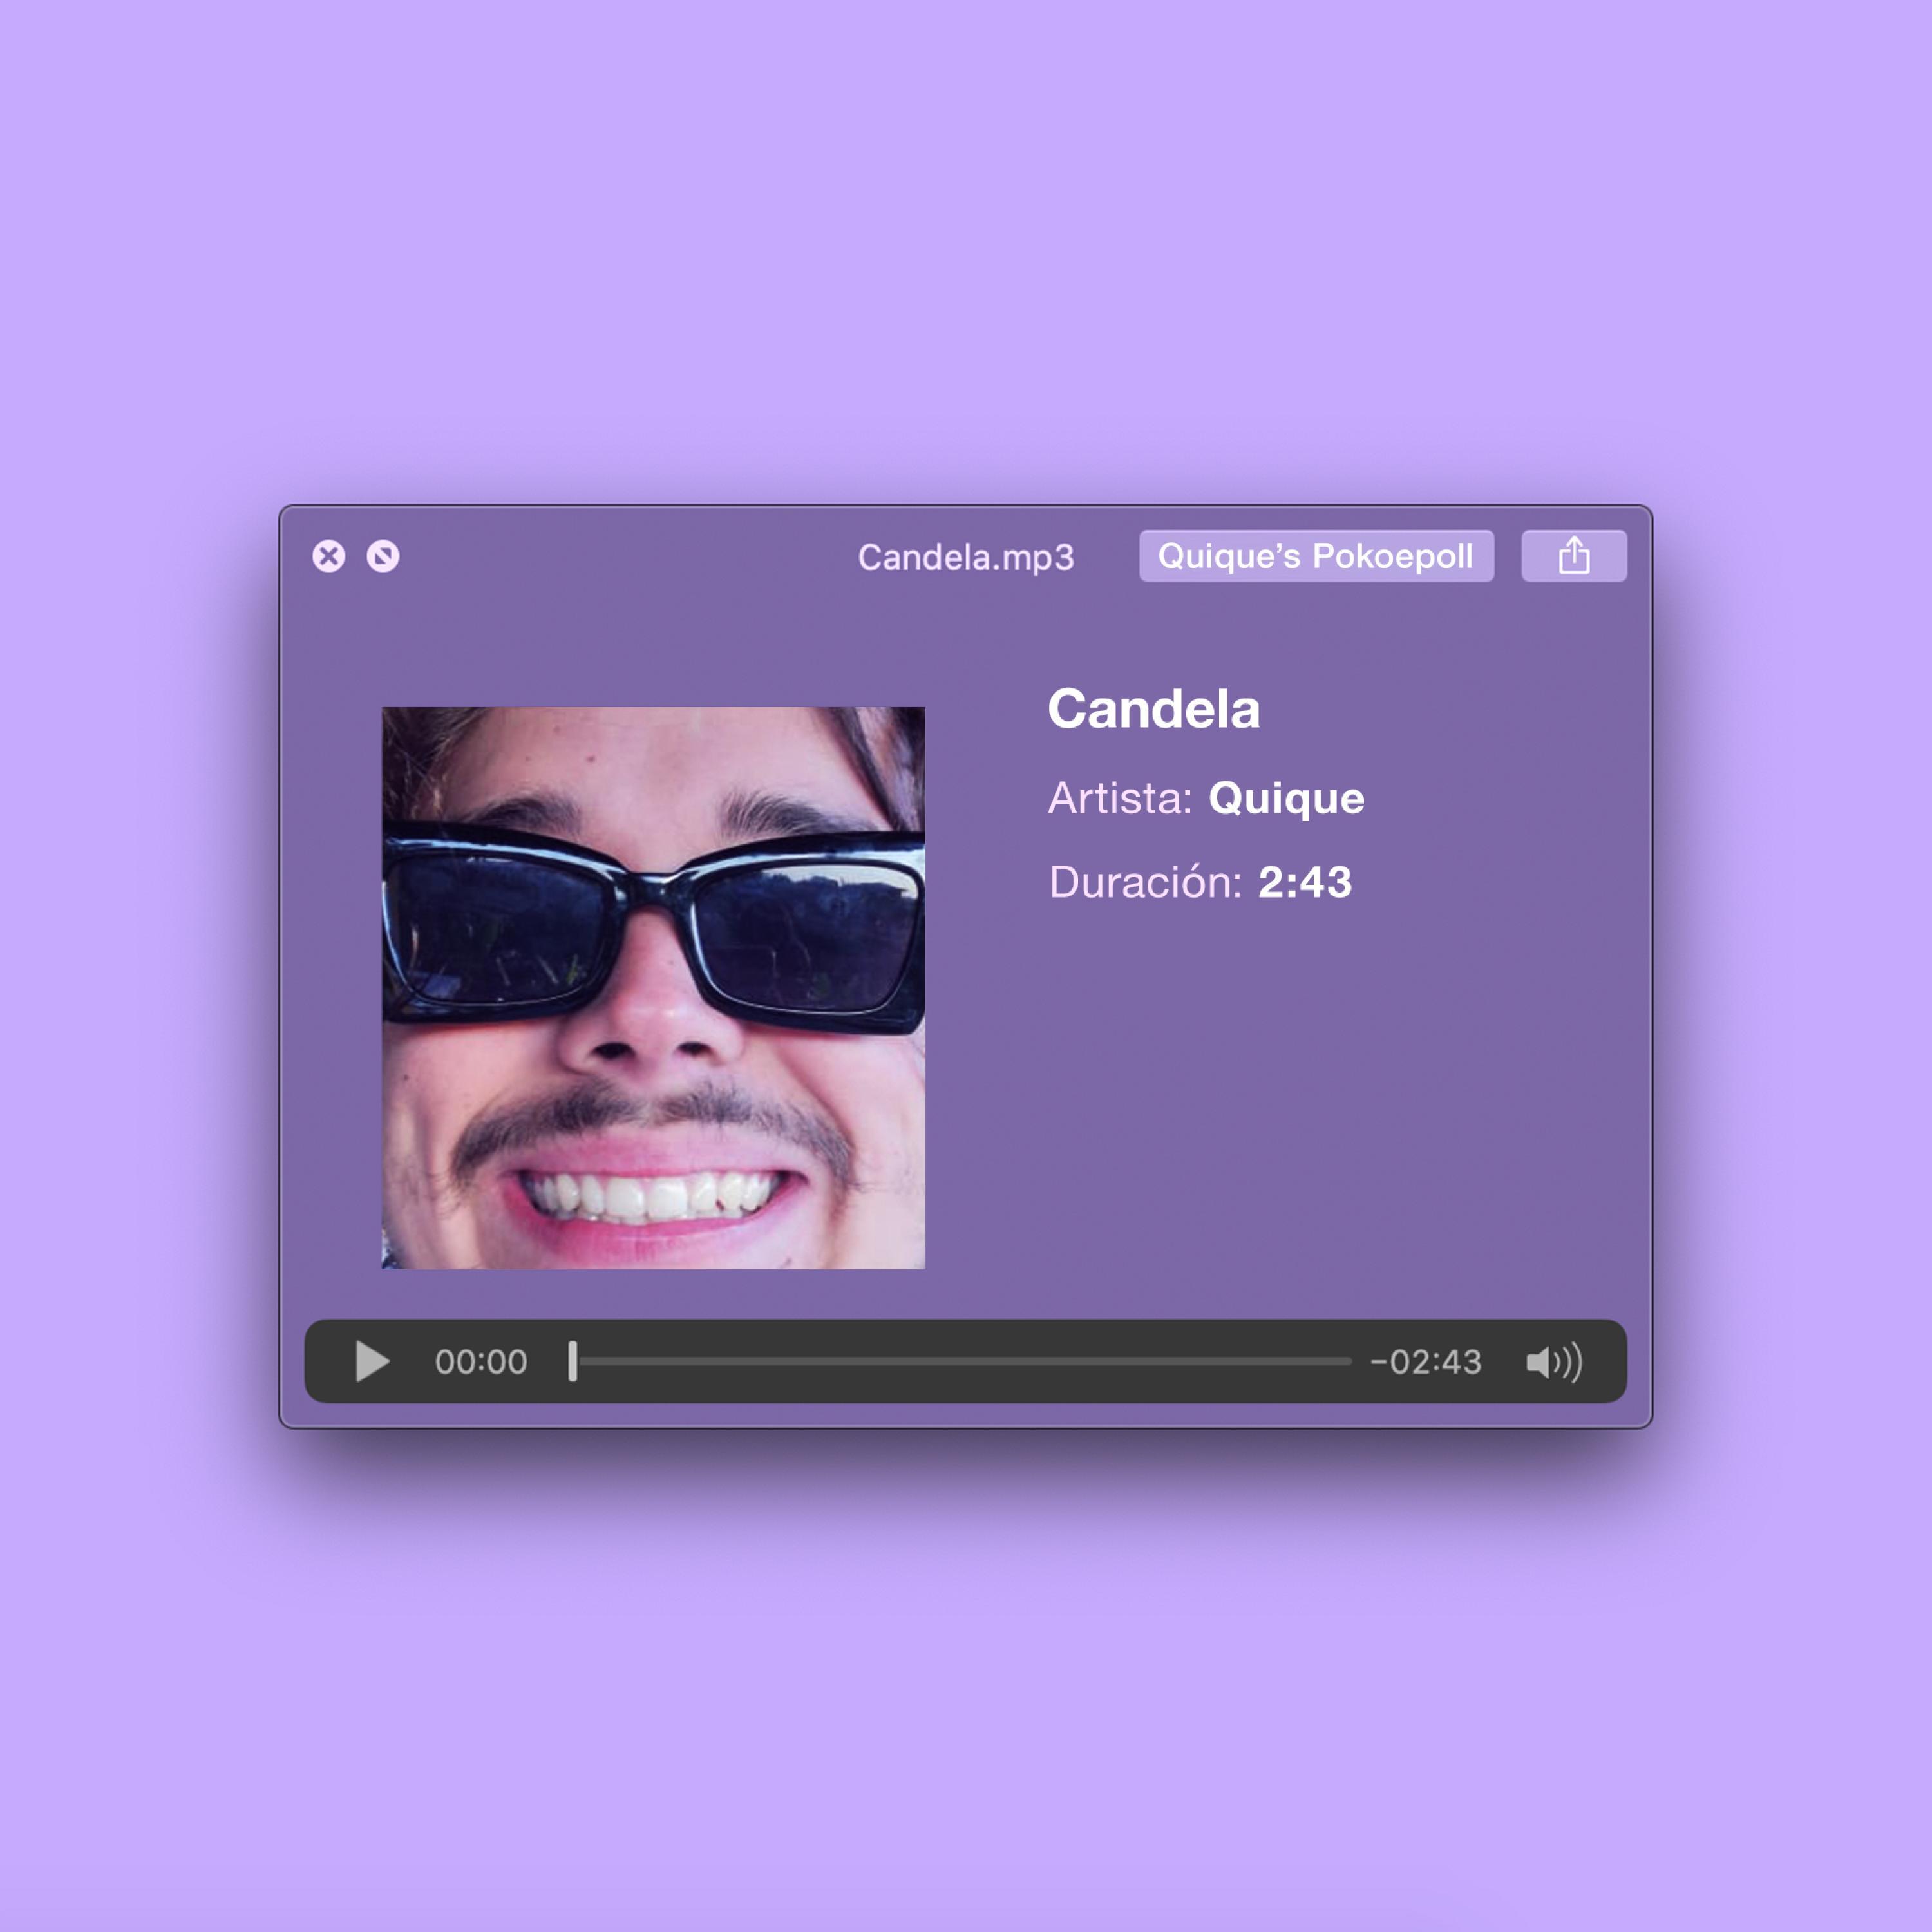Click the circular icon beside the close button

point(383,556)
